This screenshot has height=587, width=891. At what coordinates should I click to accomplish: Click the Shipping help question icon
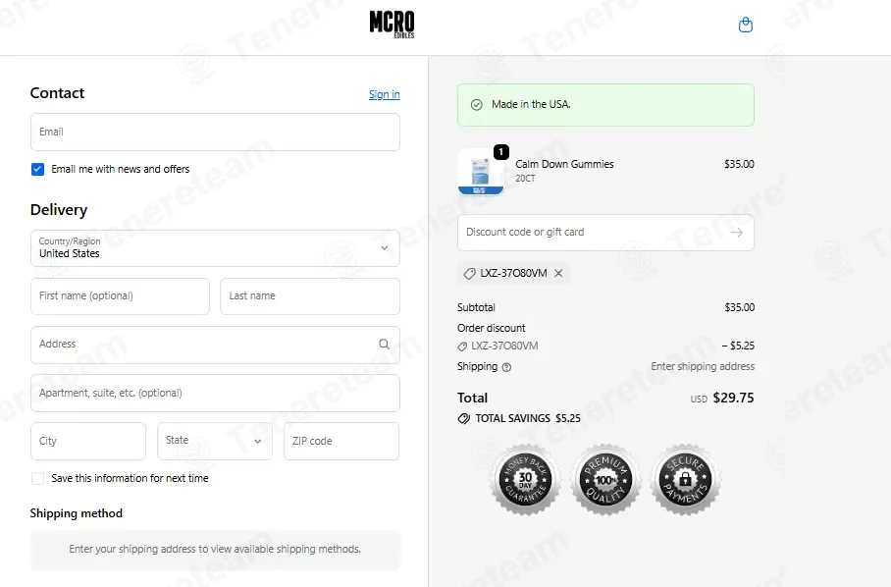(x=507, y=368)
